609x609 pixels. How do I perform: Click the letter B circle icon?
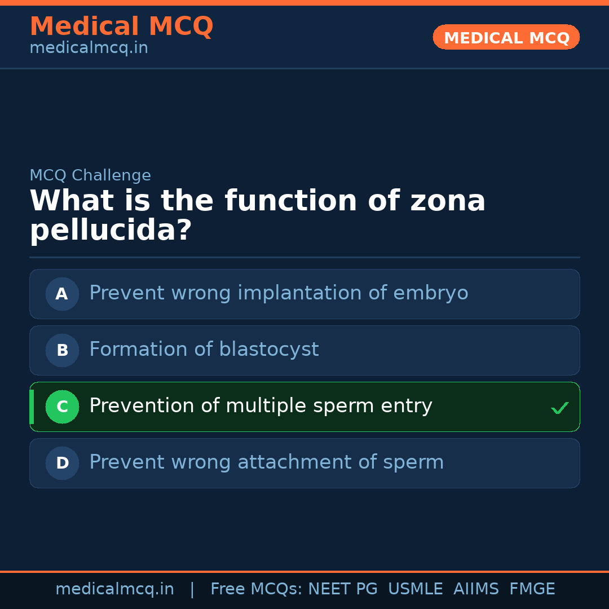point(62,350)
